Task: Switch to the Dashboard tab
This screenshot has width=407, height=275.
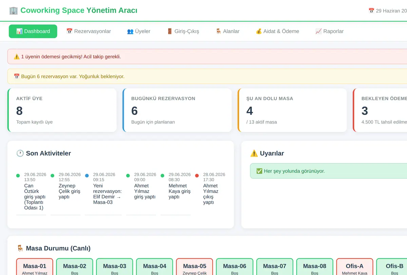Action: [x=33, y=31]
